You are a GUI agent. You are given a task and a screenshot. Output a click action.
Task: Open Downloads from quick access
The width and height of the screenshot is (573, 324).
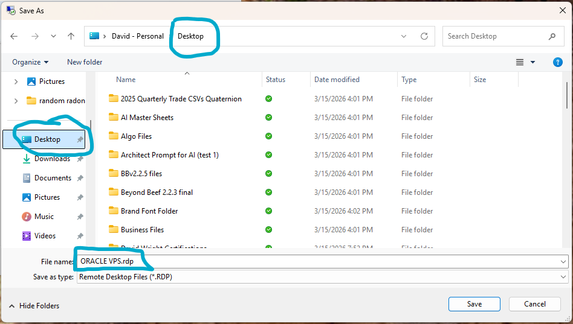[x=52, y=159]
